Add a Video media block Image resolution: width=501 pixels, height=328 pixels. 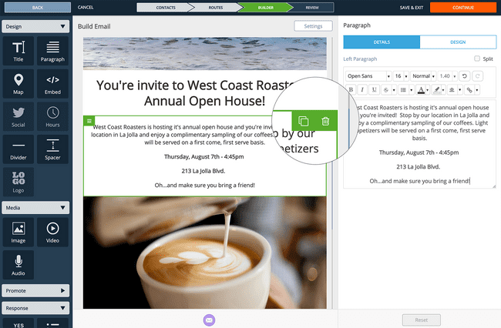52,233
